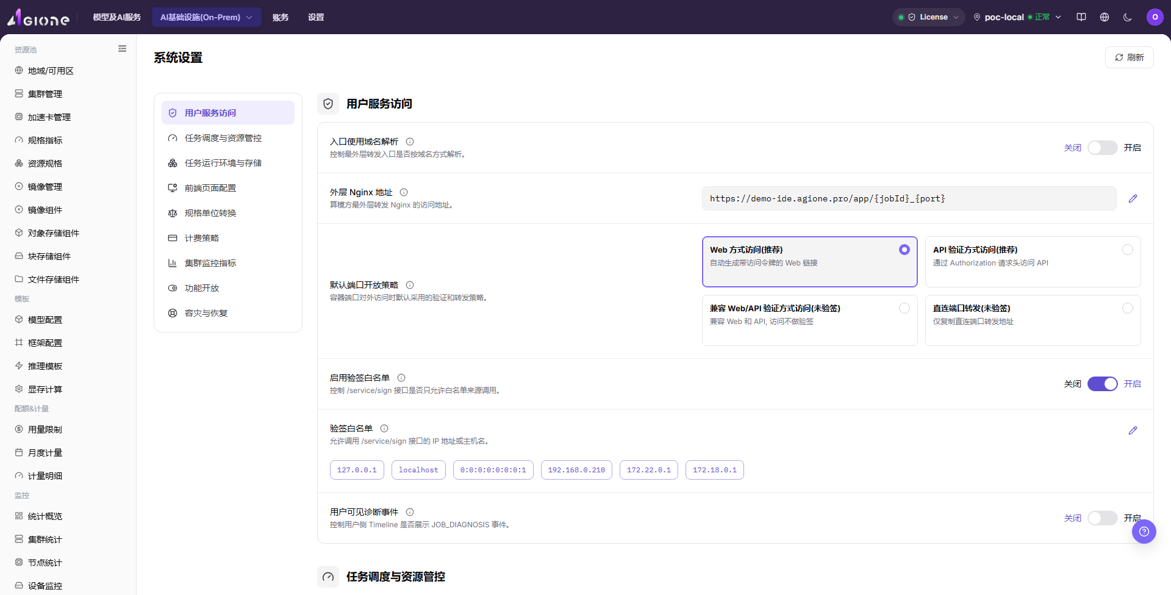Click the 172.22.0.1 whitelist tag
Screen dimensions: 1171x595
click(x=649, y=470)
